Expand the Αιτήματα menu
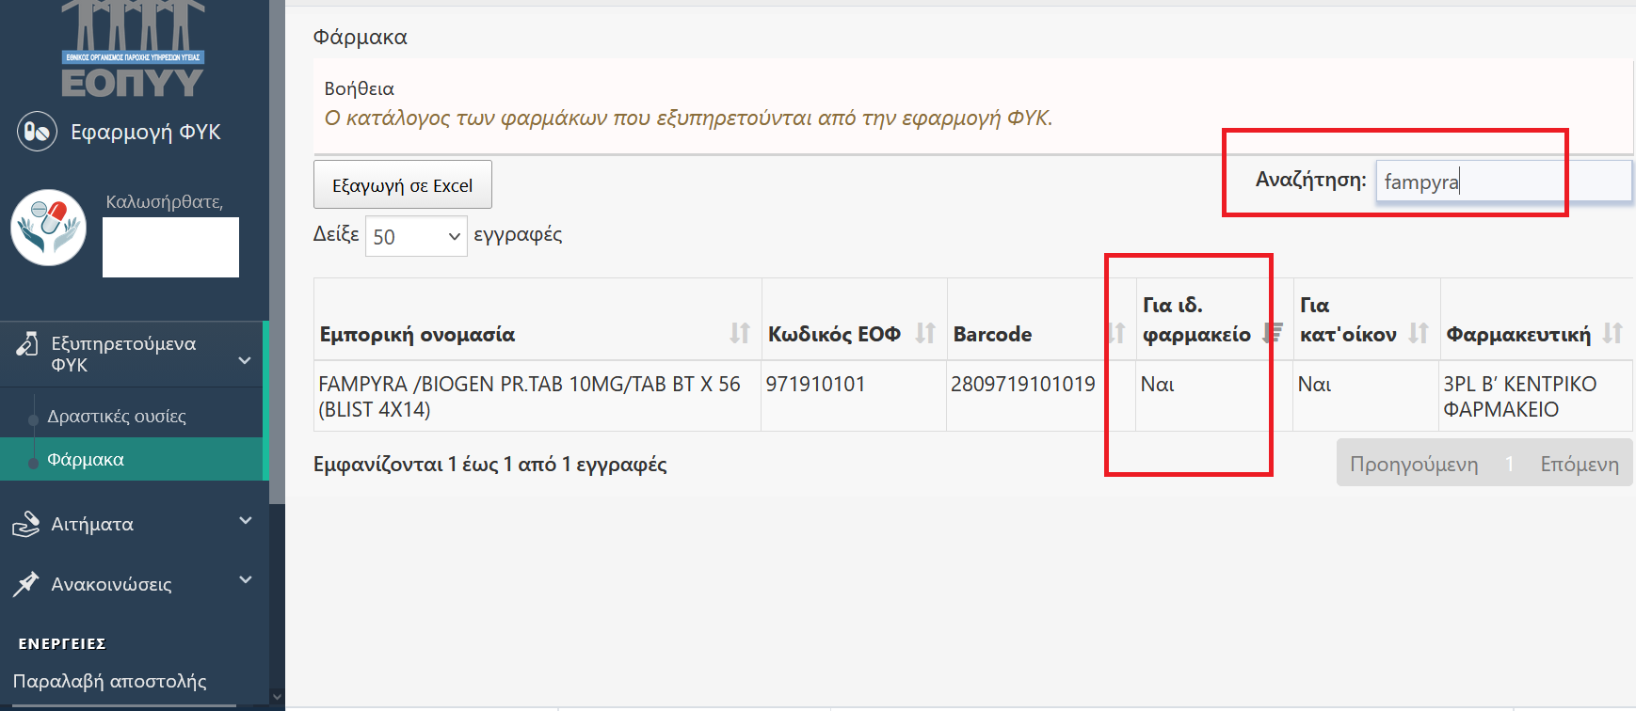The height and width of the screenshot is (711, 1636). tap(245, 520)
